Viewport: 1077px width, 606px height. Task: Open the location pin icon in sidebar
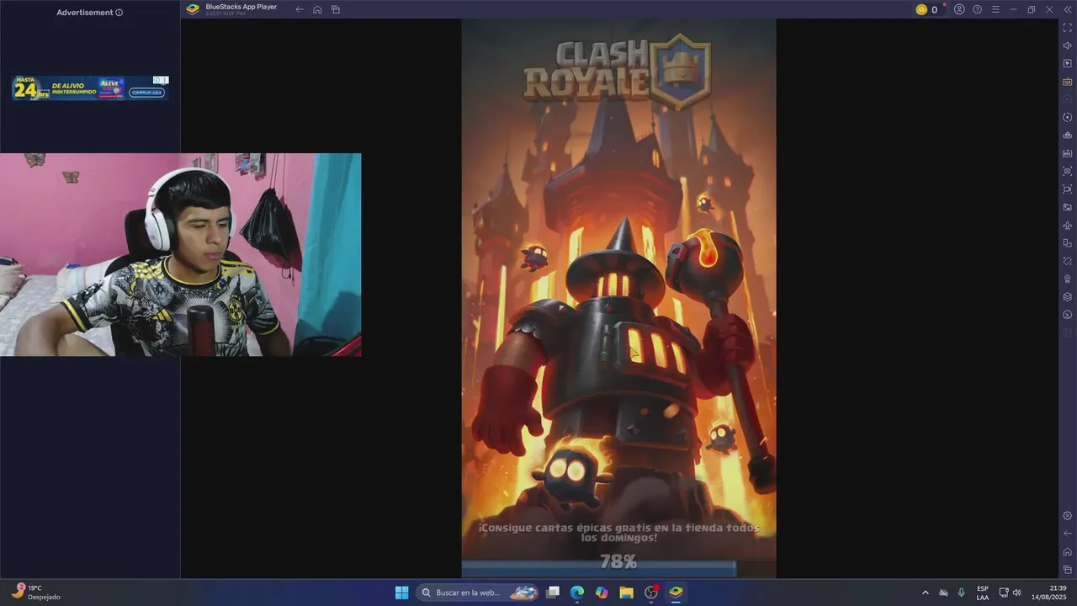pyautogui.click(x=1067, y=279)
